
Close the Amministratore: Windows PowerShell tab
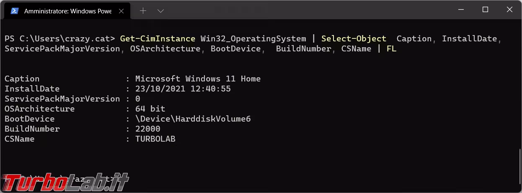point(121,11)
